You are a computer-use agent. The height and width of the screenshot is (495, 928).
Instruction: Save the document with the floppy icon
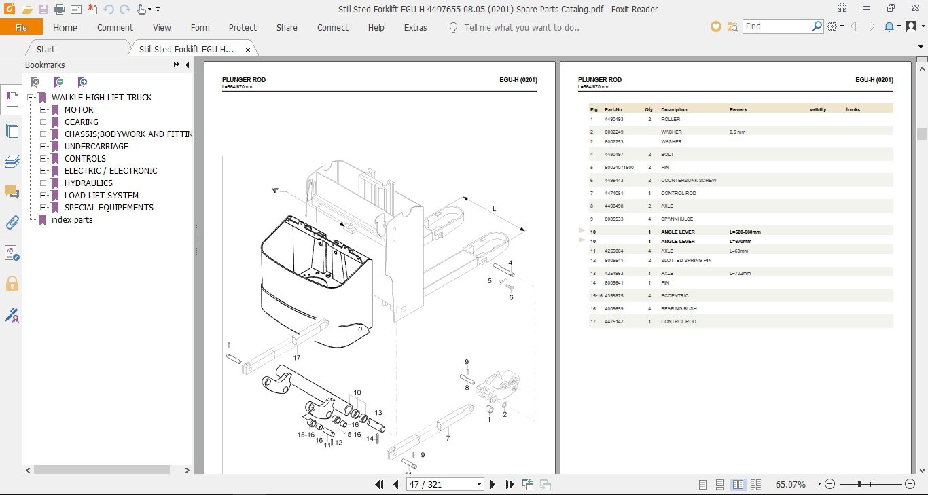[43, 10]
